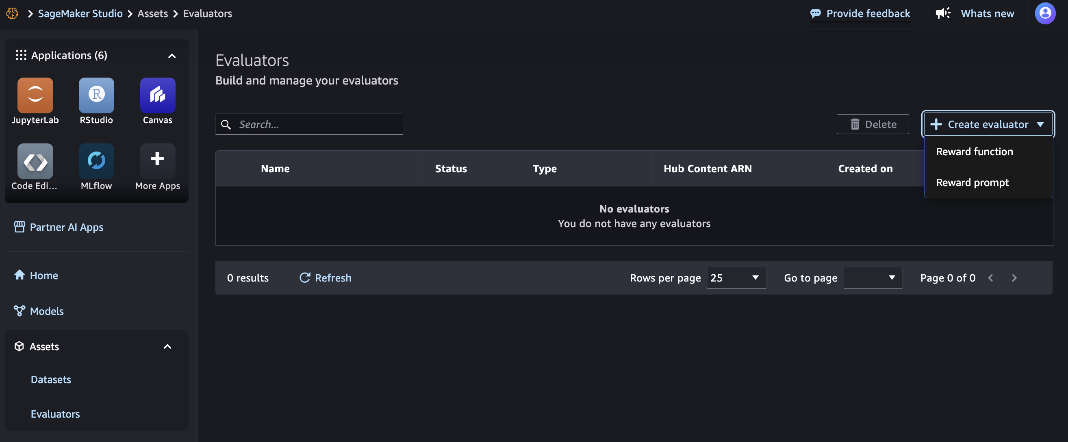Launch MLflow application icon
Screen dimensions: 1068x442
(x=96, y=161)
